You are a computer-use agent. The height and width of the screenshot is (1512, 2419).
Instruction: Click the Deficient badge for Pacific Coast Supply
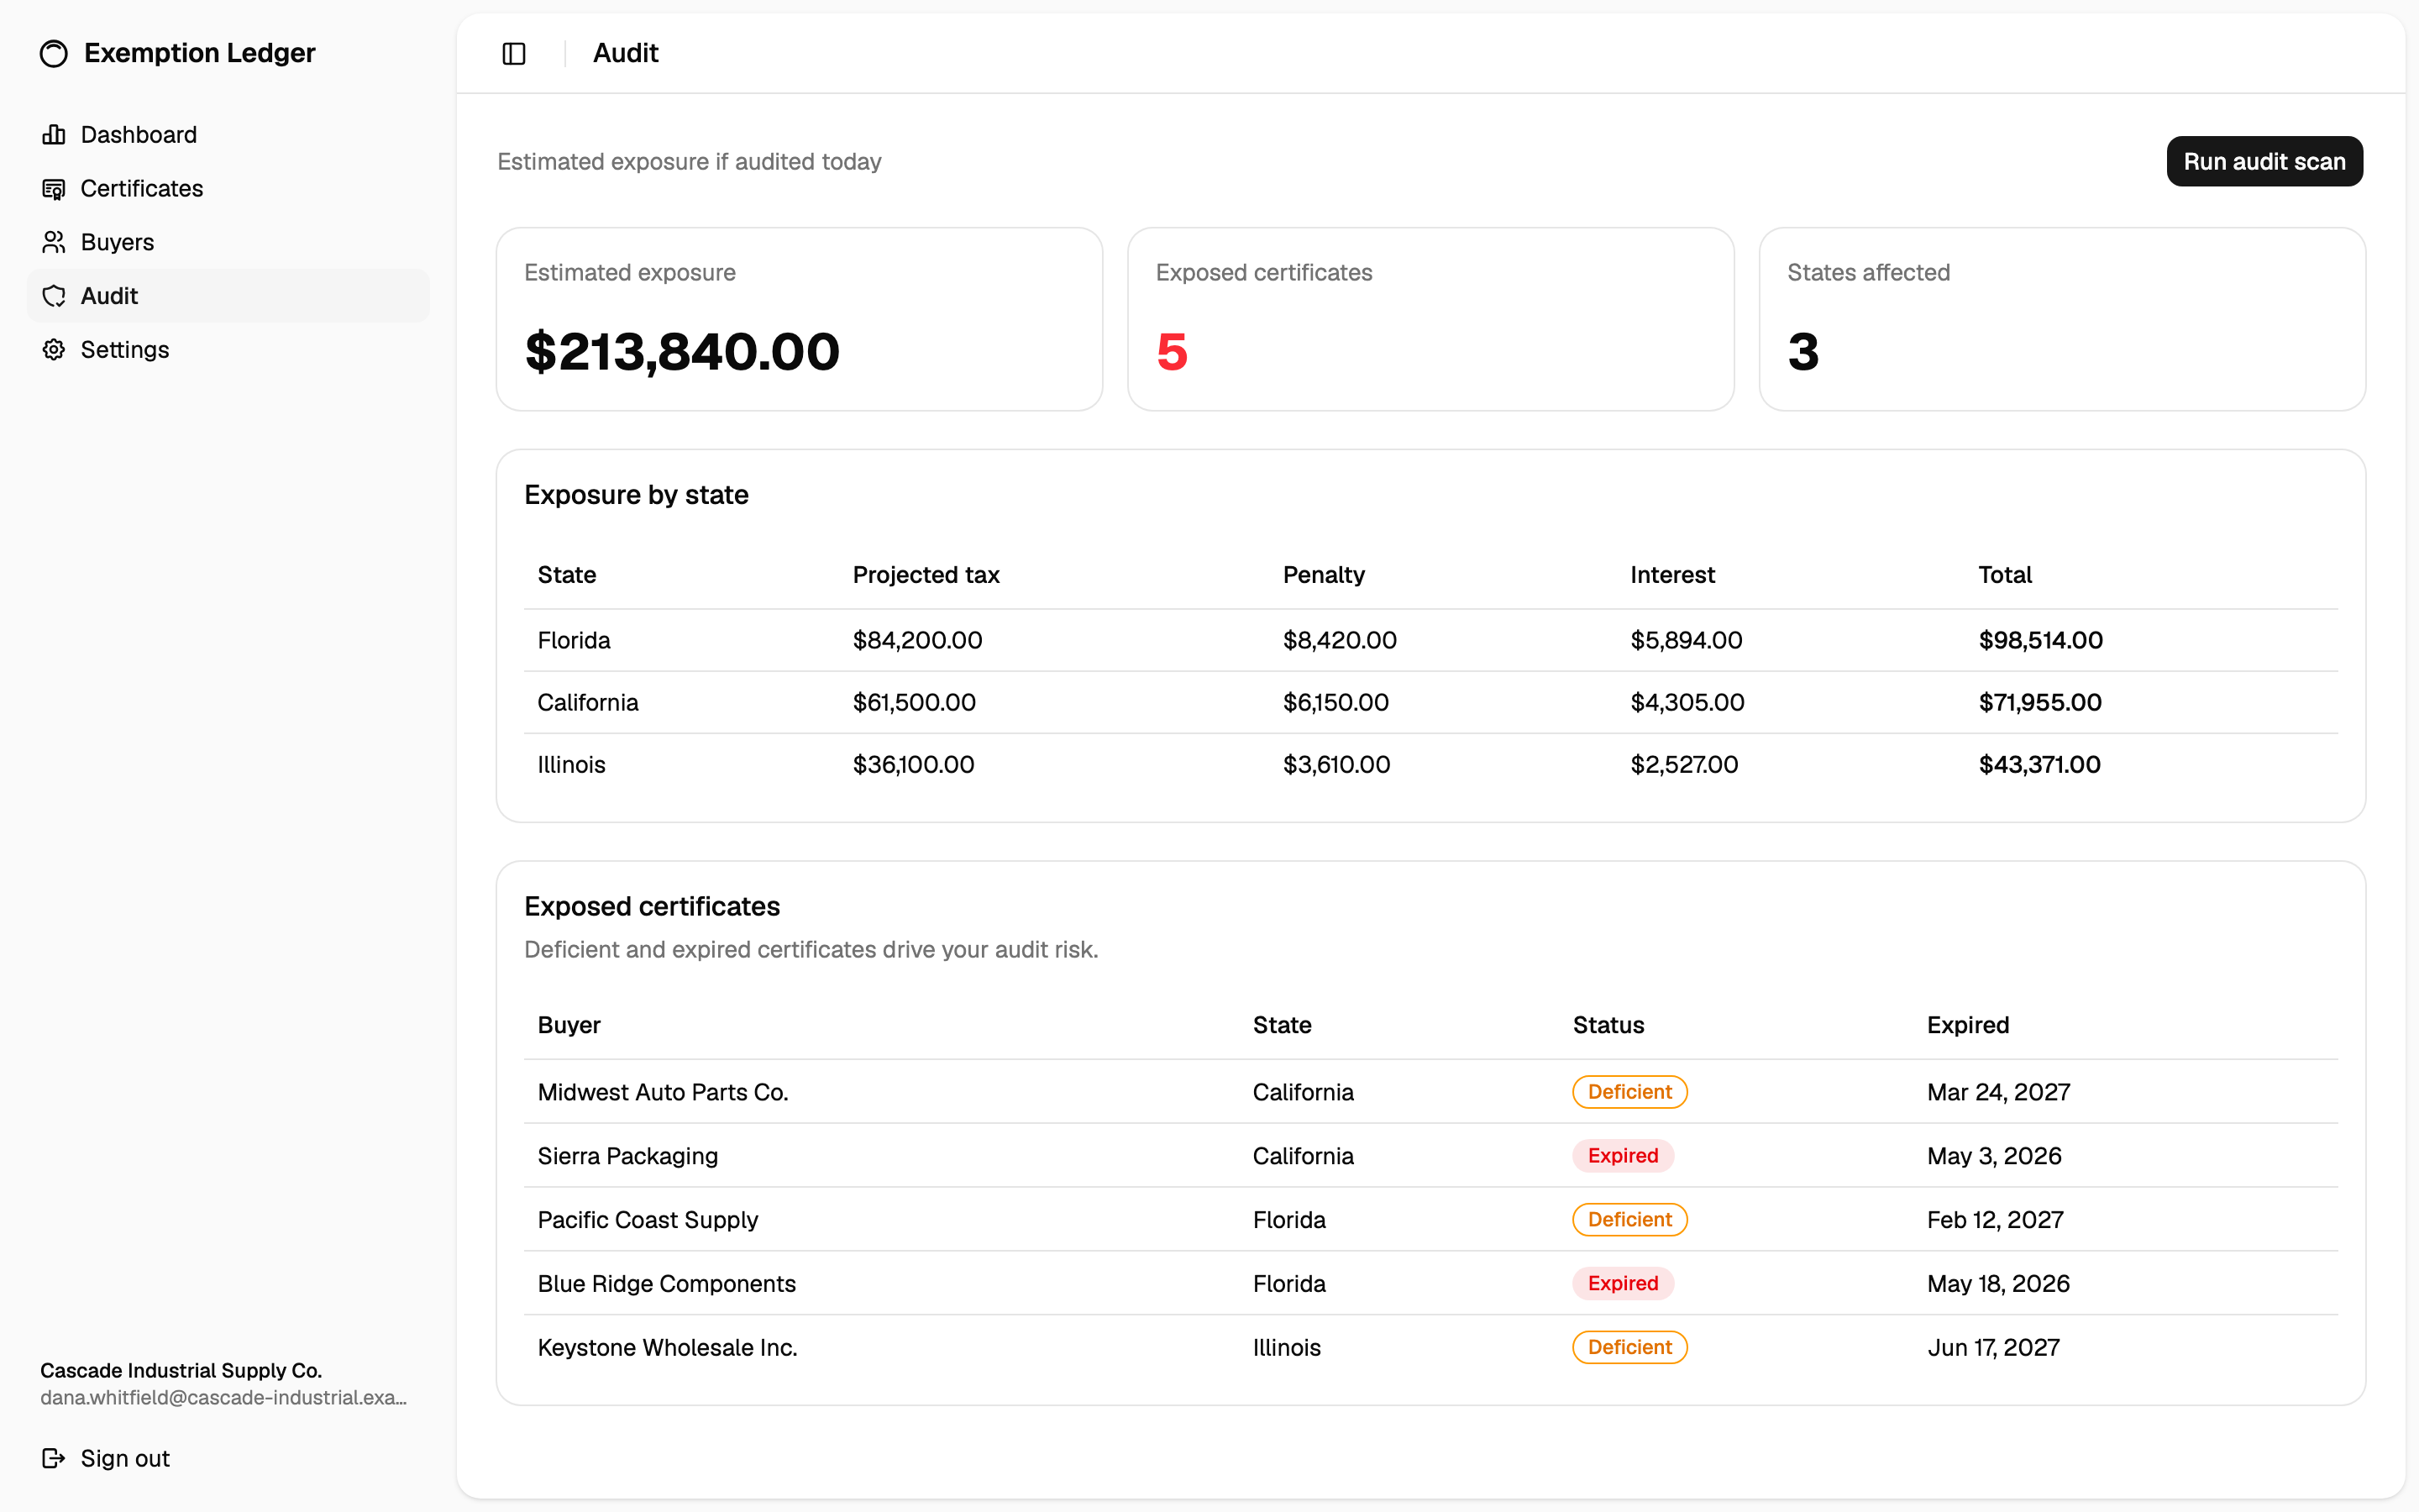click(1629, 1220)
